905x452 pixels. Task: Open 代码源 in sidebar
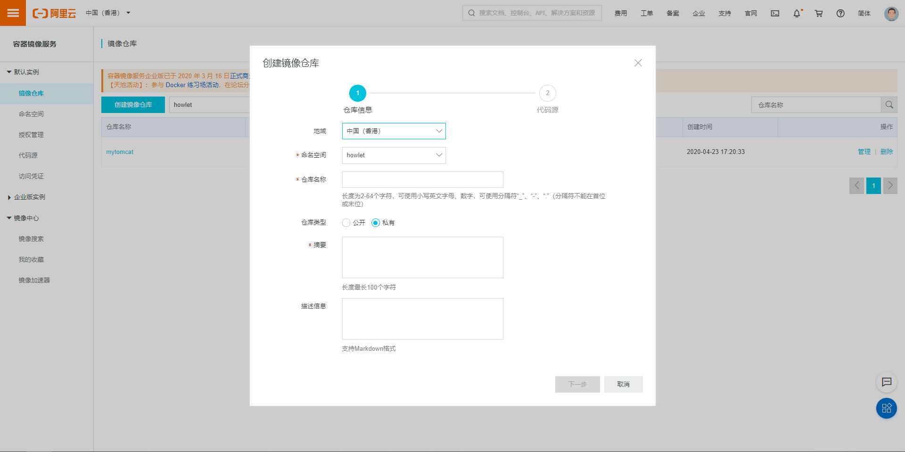point(28,155)
